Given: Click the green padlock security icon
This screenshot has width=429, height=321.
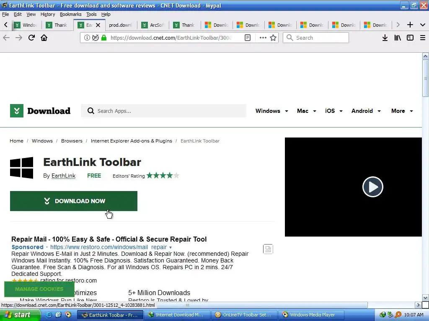Looking at the screenshot, I should [x=104, y=38].
